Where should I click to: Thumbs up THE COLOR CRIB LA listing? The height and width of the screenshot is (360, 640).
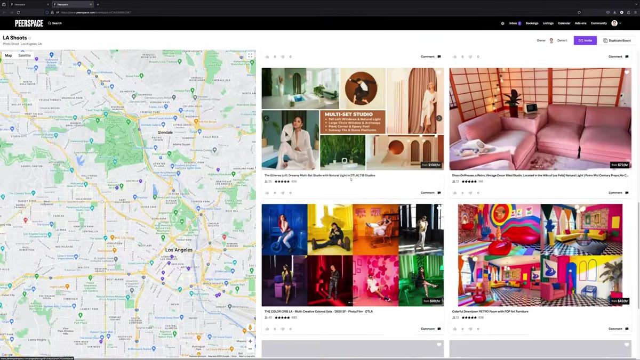point(267,329)
